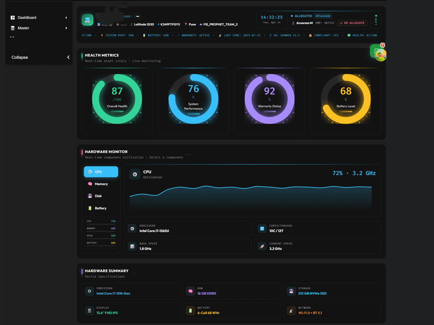
Task: Click the Intel Core i7-12th Gen summary value
Action: tap(113, 293)
